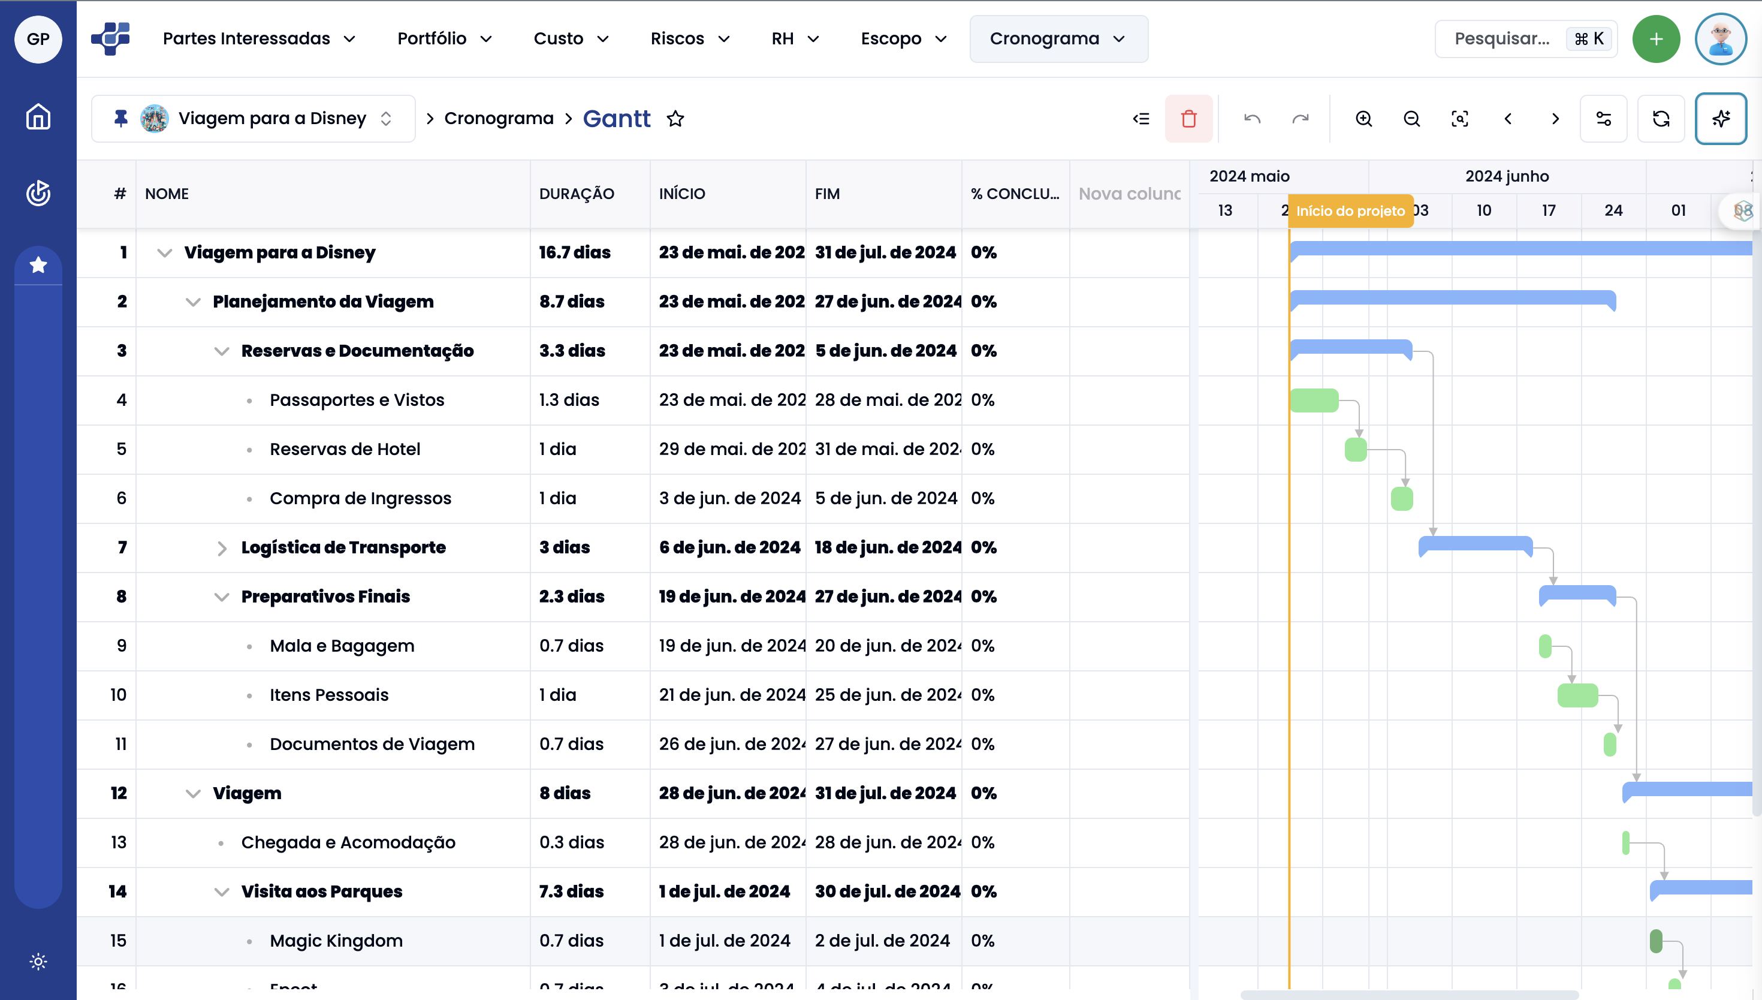Collapse the Viagem para a Disney row

(x=164, y=252)
